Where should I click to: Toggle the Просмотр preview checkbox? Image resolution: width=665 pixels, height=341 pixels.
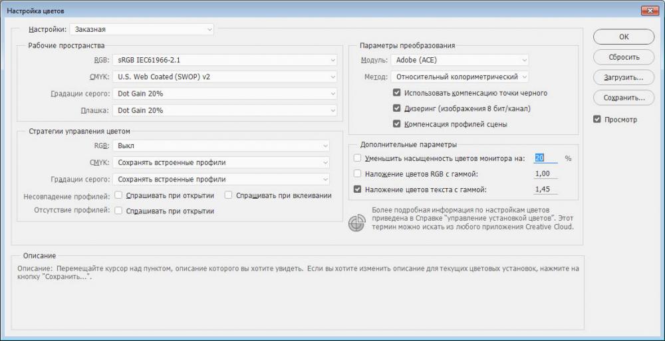(597, 119)
